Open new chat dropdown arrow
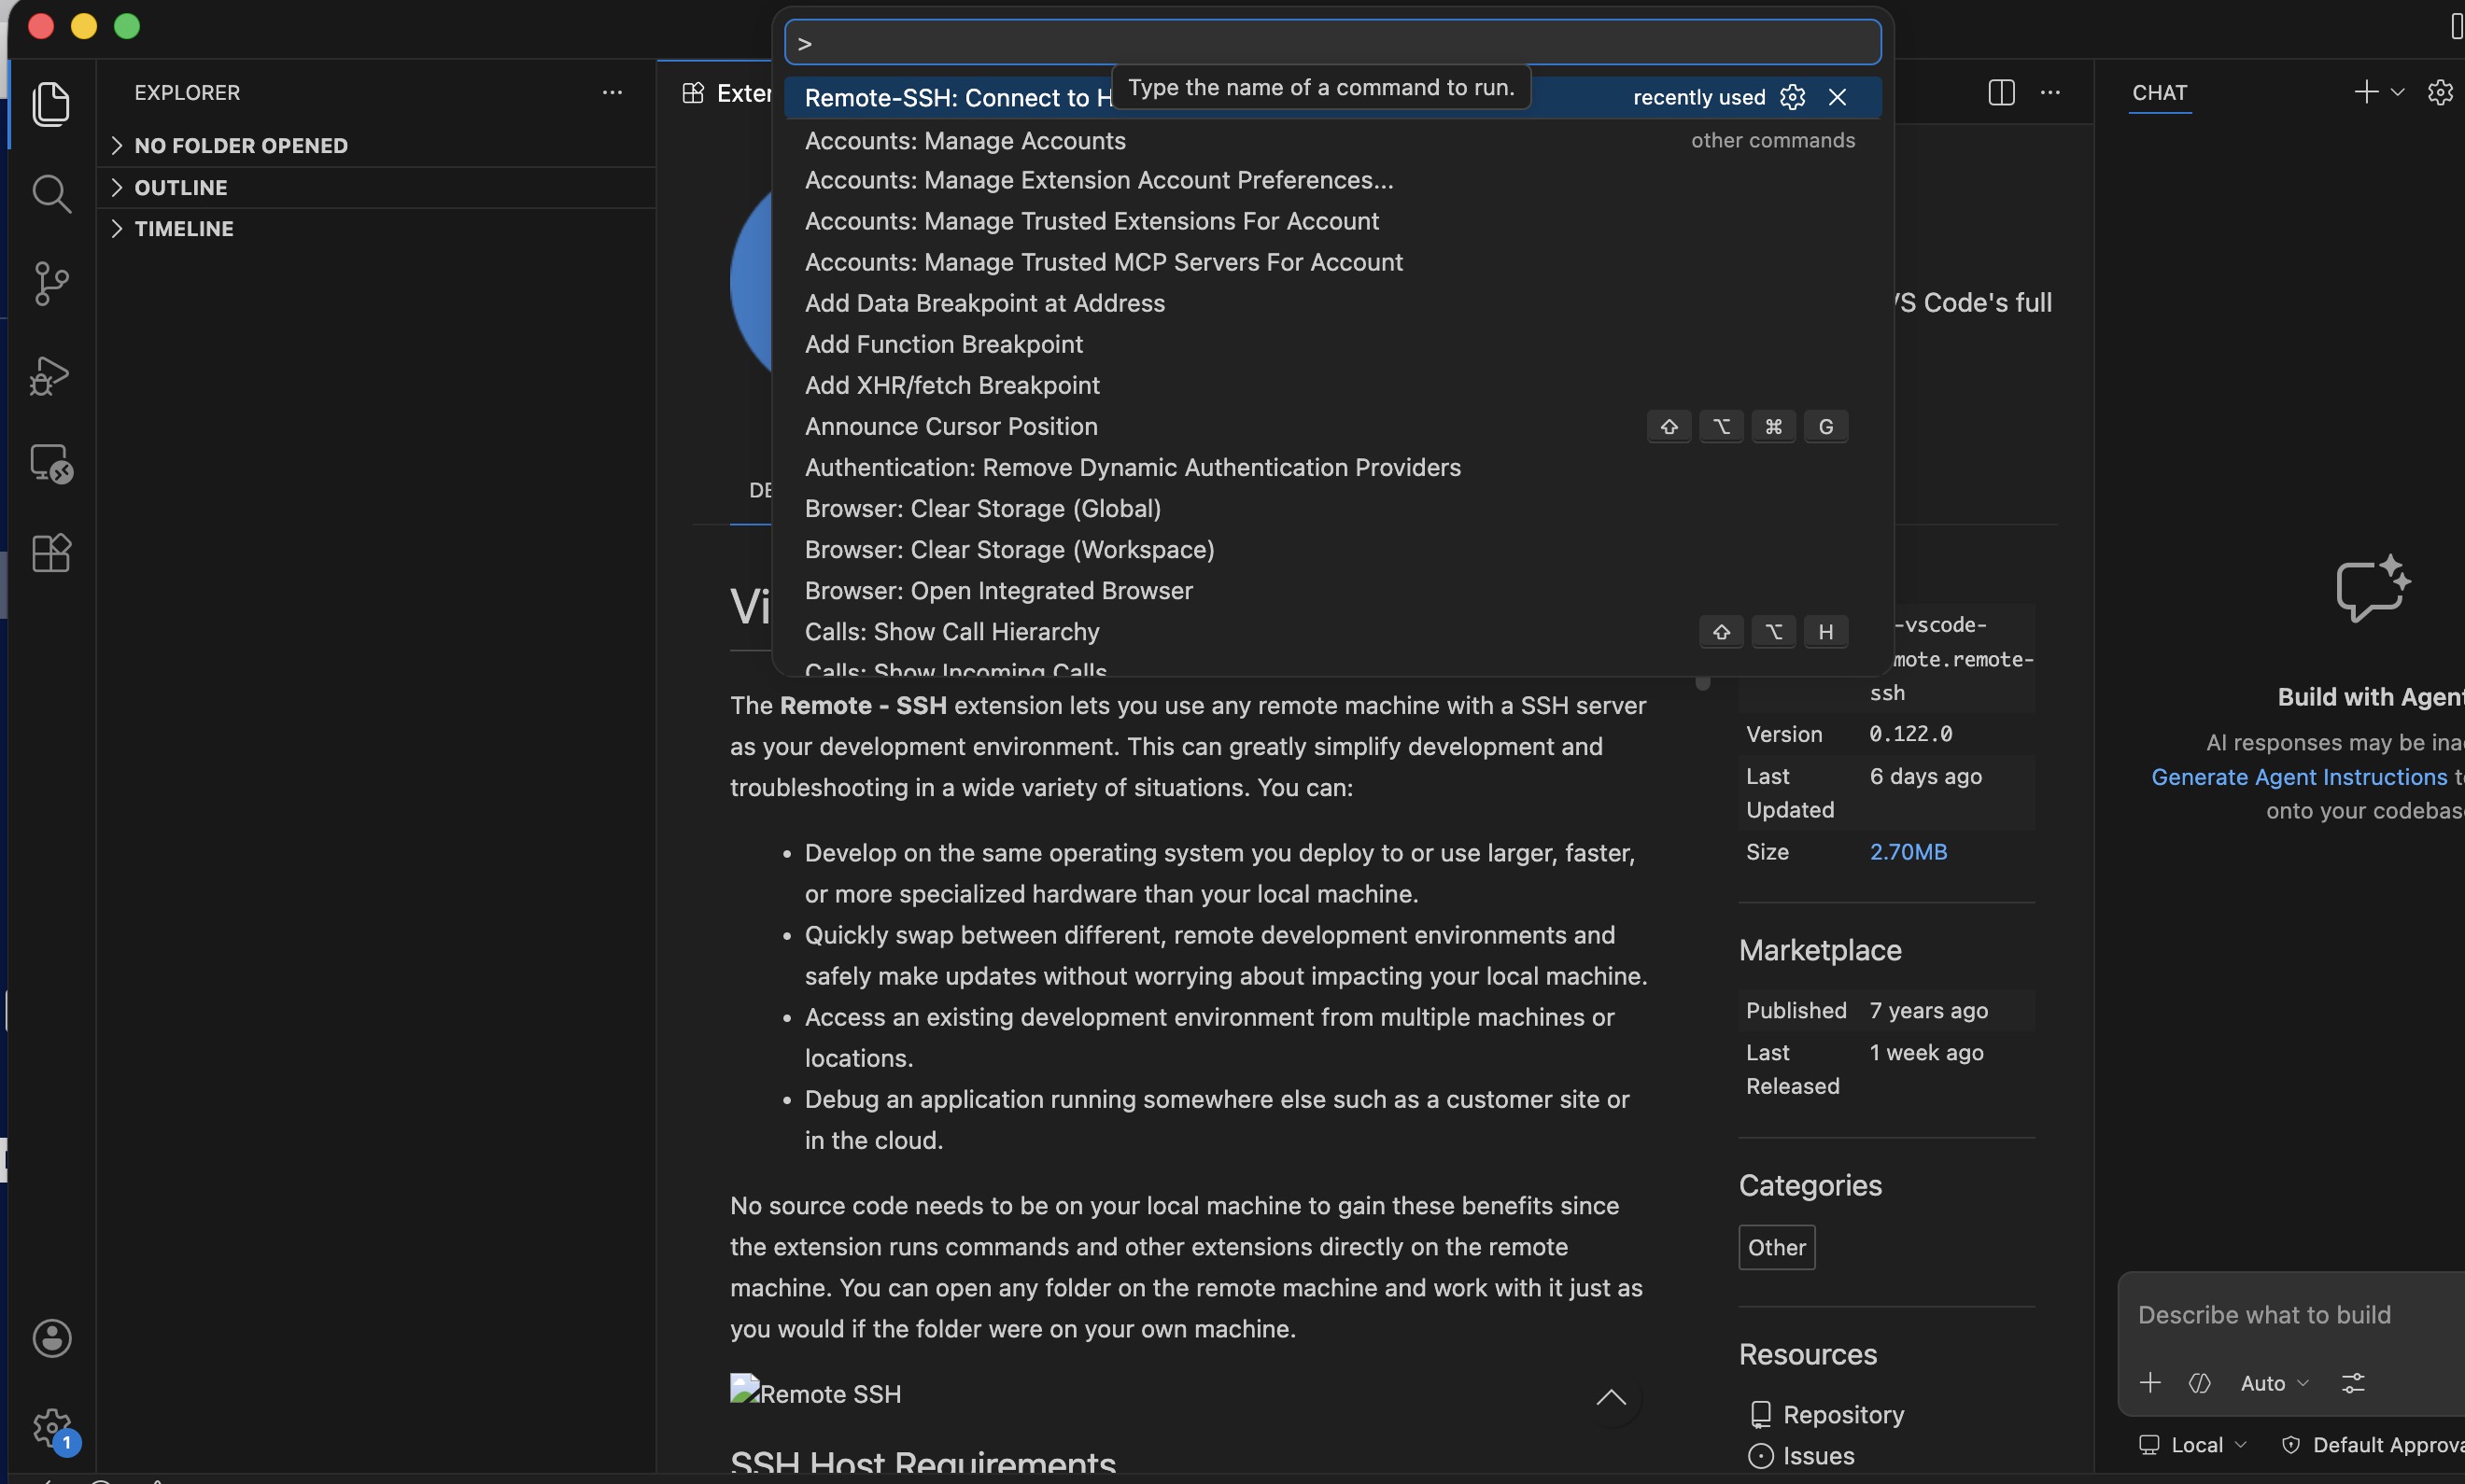The width and height of the screenshot is (2465, 1484). click(x=2397, y=93)
